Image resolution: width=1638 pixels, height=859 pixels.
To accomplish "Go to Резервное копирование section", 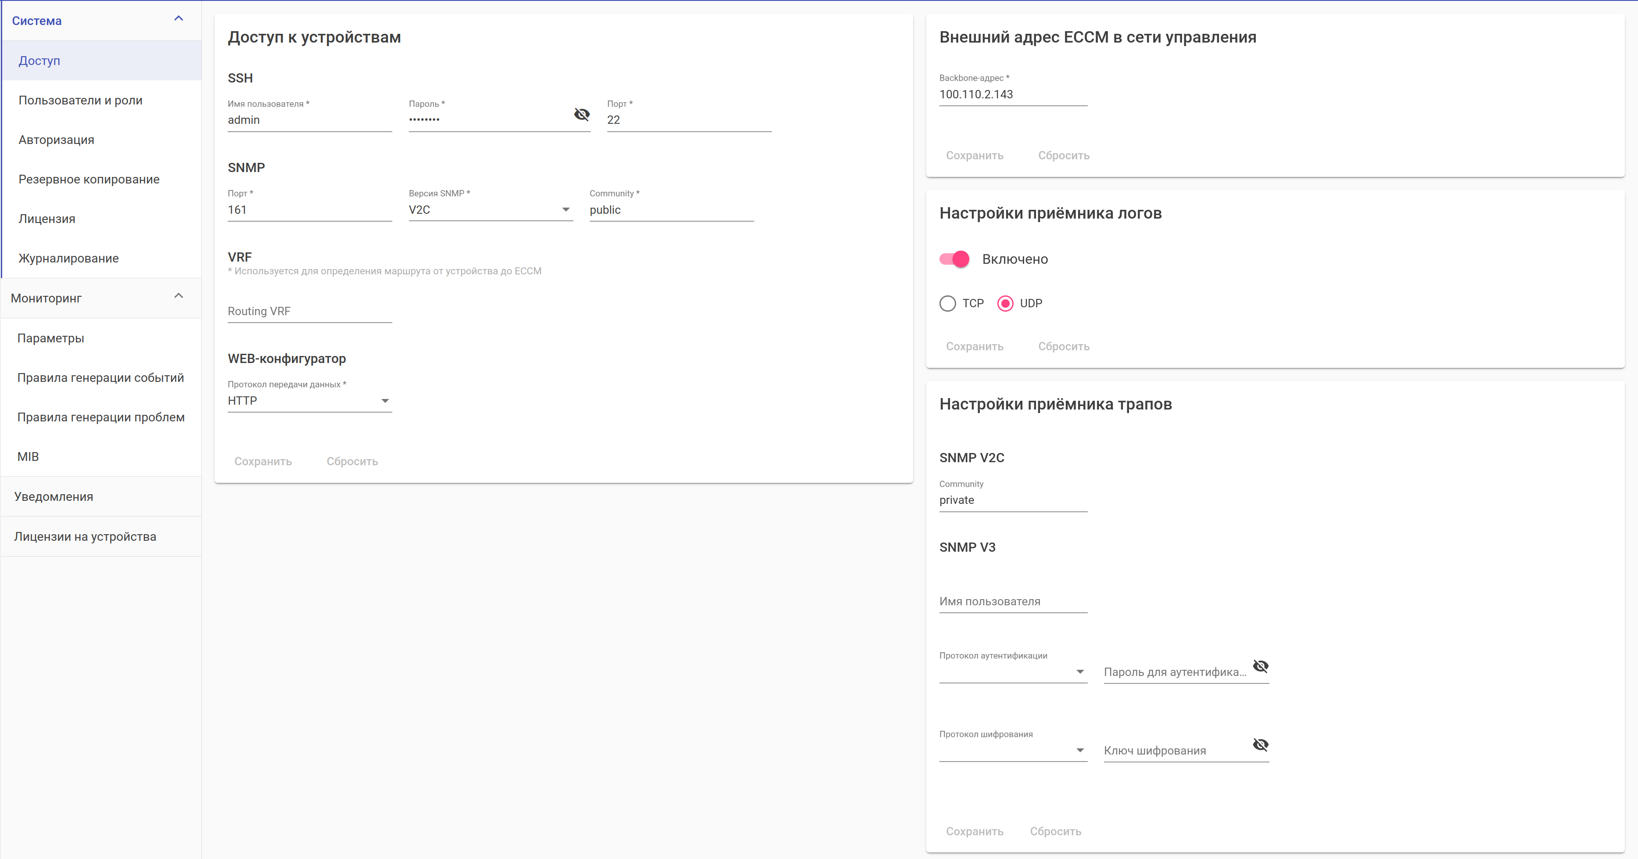I will [89, 180].
